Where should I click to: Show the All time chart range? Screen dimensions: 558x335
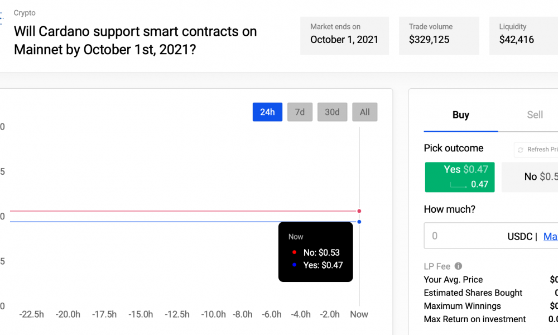(x=364, y=112)
